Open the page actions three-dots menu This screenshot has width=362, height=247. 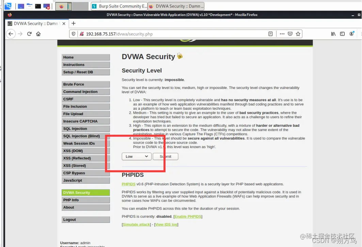pyautogui.click(x=282, y=34)
